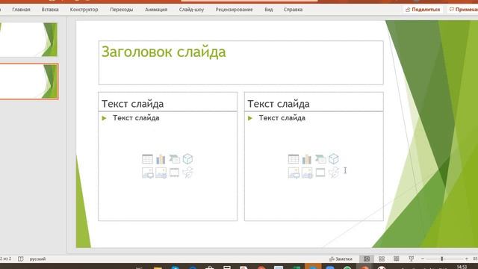Click the left bulleted Текст слайда line
The height and width of the screenshot is (269, 478).
(x=136, y=118)
